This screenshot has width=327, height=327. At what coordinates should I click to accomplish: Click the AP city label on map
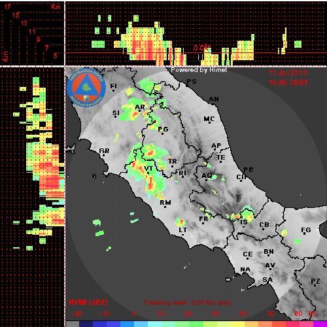(x=216, y=145)
